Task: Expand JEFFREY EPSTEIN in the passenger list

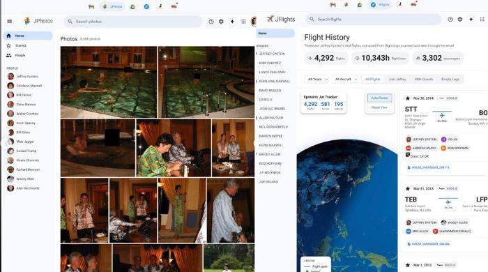Action: [x=257, y=54]
